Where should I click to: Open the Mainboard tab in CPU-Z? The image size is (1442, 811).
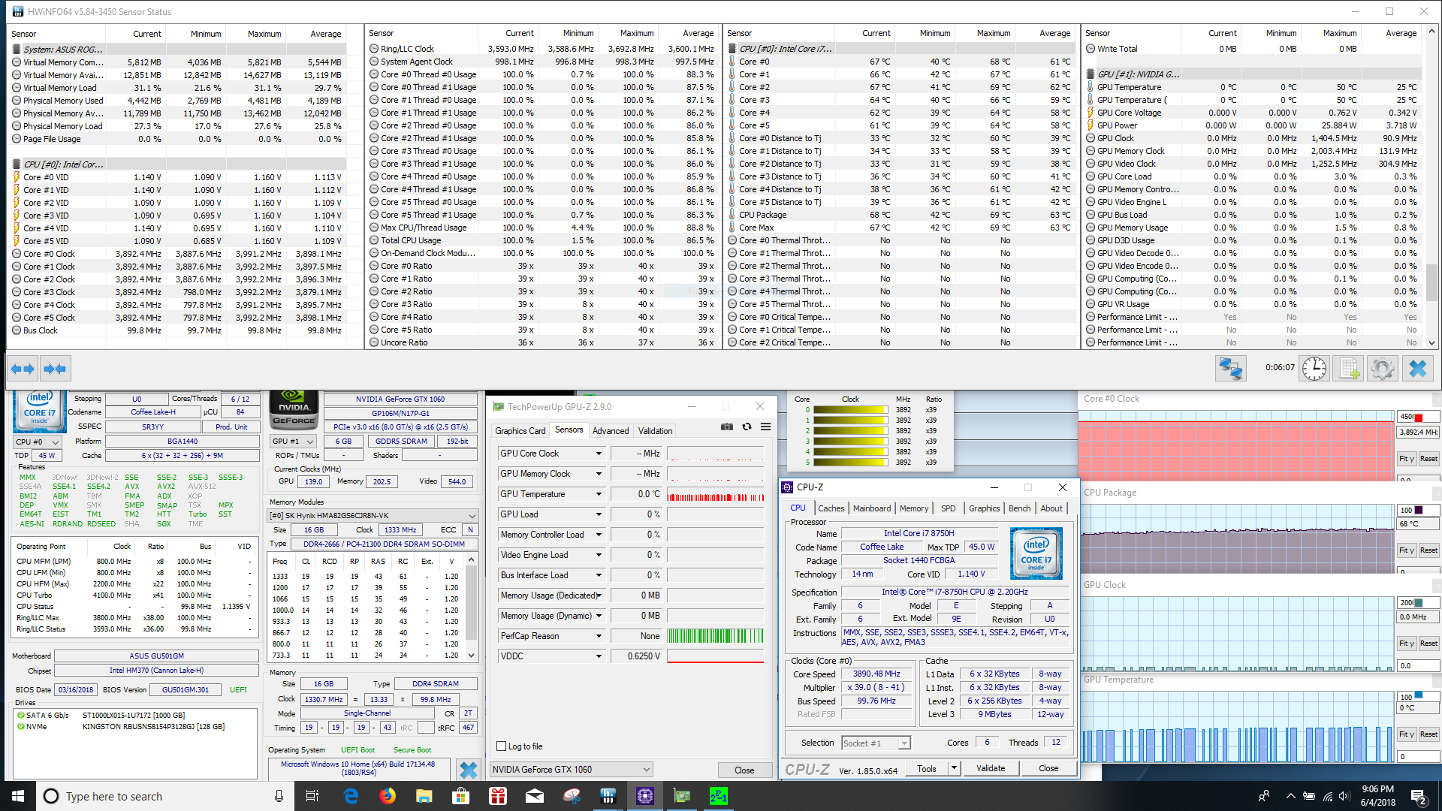click(872, 508)
